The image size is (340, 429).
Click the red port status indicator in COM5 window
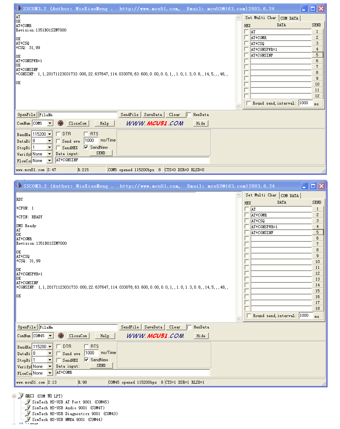tap(60, 123)
